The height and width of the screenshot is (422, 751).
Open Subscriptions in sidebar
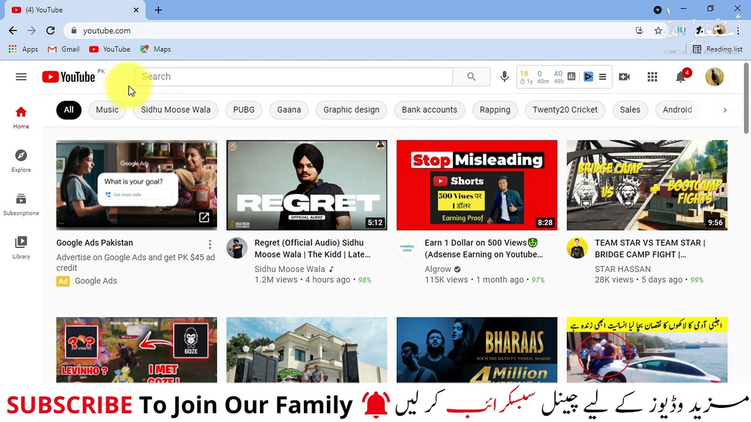pyautogui.click(x=21, y=204)
